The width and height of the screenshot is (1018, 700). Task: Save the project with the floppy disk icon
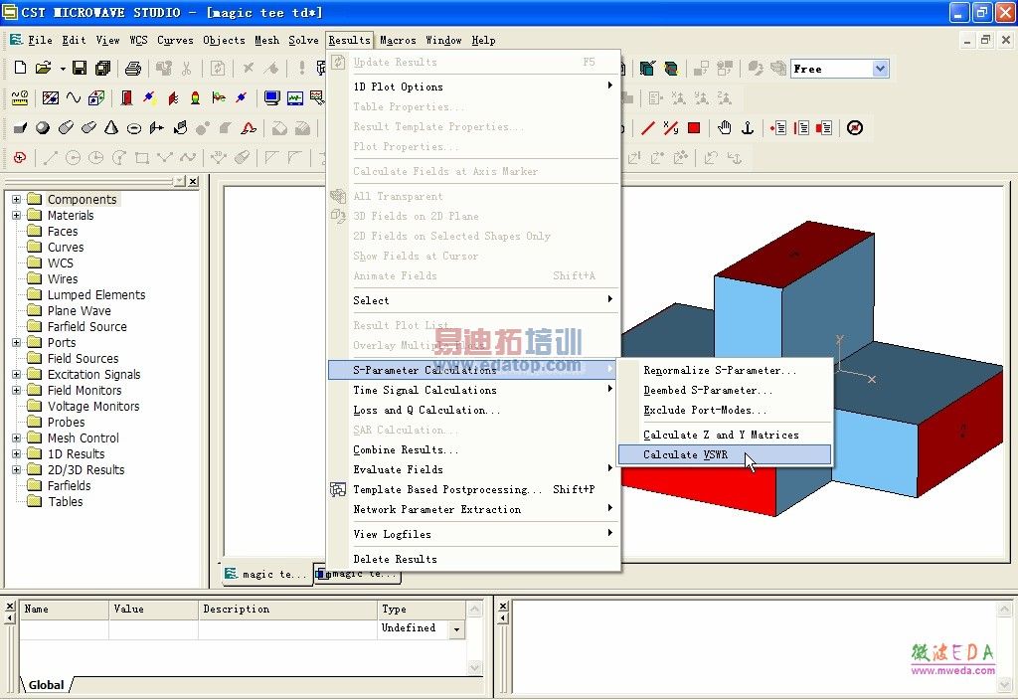click(80, 68)
